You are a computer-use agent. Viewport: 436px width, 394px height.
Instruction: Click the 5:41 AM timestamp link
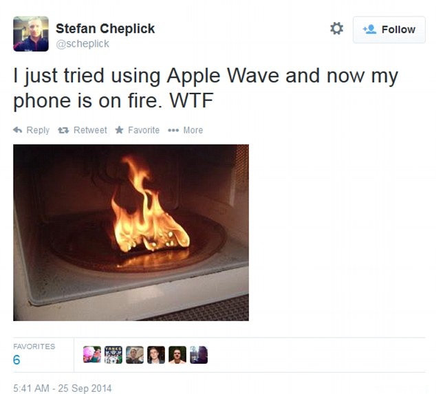(63, 388)
